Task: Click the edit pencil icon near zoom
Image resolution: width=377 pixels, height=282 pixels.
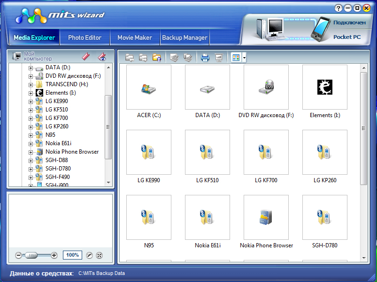Action: coord(89,255)
